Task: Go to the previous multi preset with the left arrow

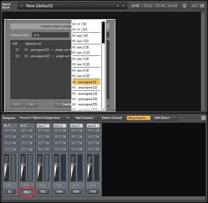Action: (117, 6)
